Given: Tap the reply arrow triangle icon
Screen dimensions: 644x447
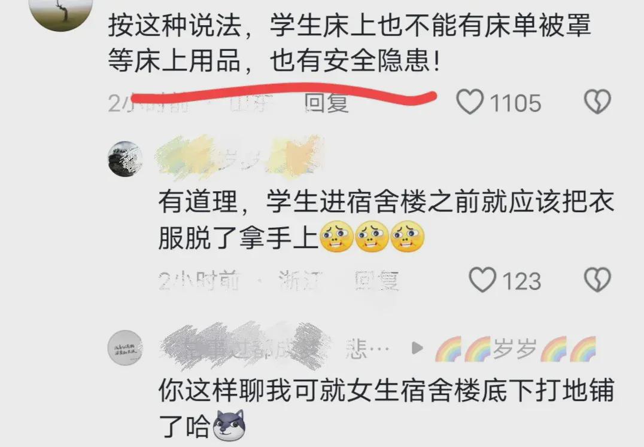Looking at the screenshot, I should 417,348.
